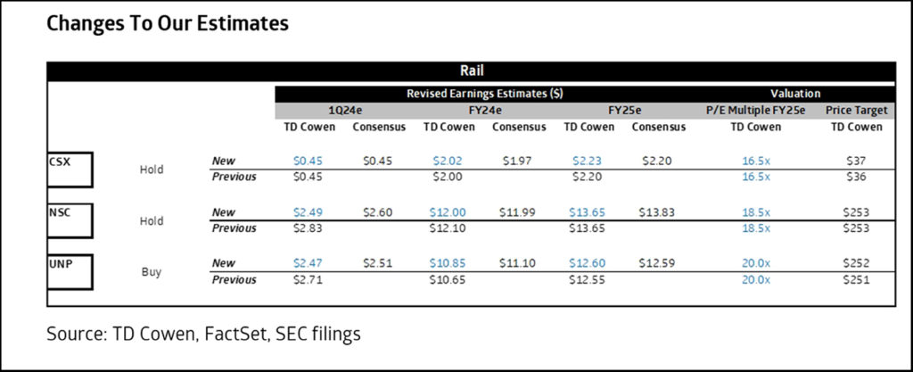913x372 pixels.
Task: Click the NSC ticker box
Action: point(70,219)
